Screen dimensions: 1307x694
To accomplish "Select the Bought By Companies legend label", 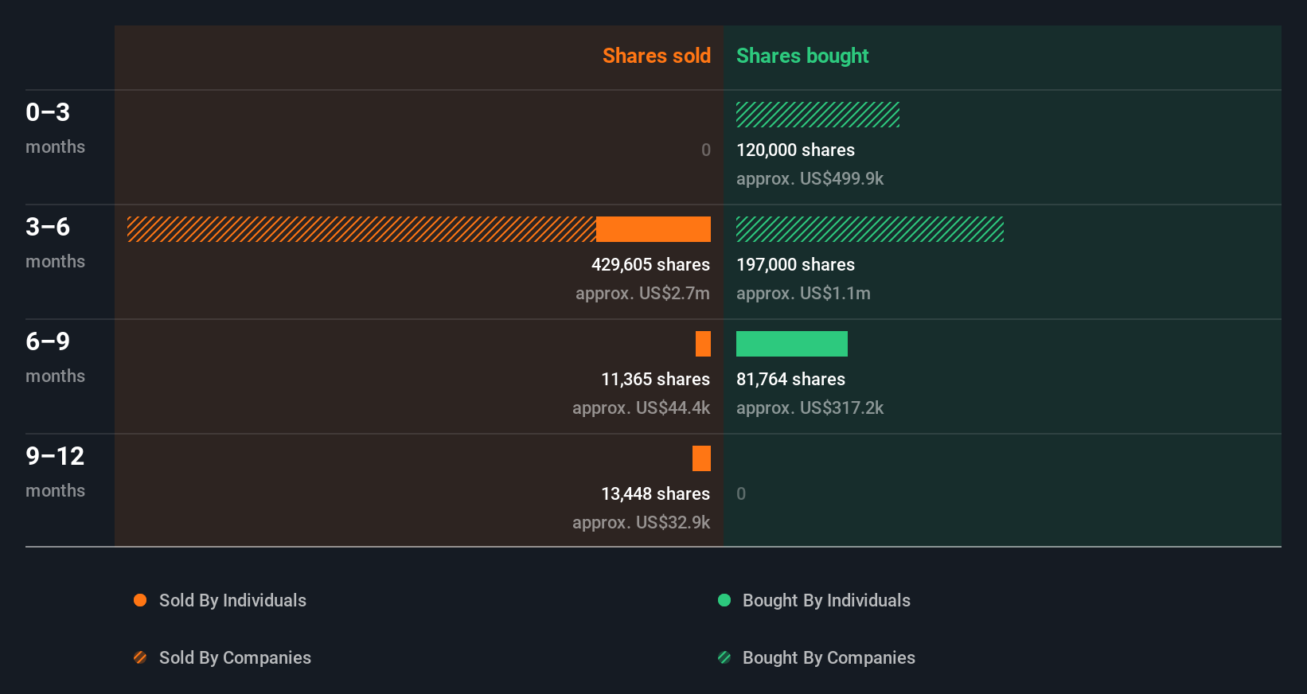I will (x=829, y=657).
